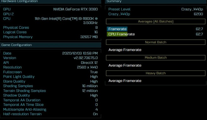Click the Shadow Quality High value
Image resolution: width=207 pixels, height=120 pixels.
click(x=94, y=95)
